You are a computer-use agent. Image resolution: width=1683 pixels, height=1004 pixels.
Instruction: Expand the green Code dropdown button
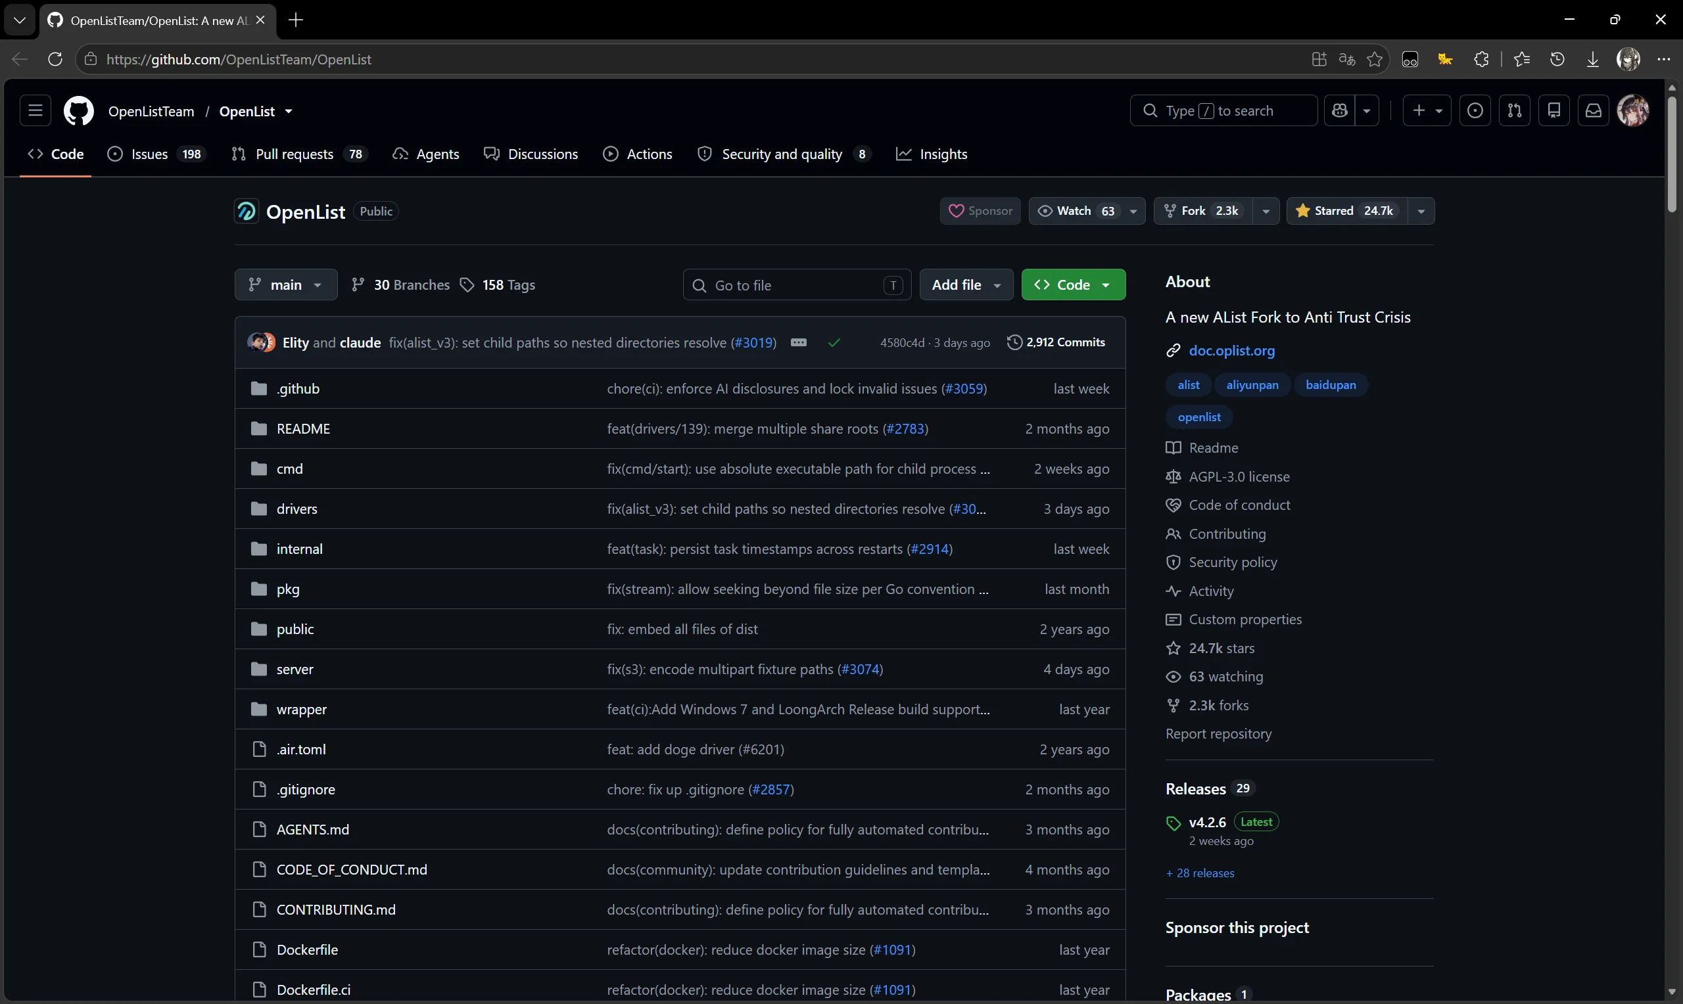click(x=1074, y=285)
